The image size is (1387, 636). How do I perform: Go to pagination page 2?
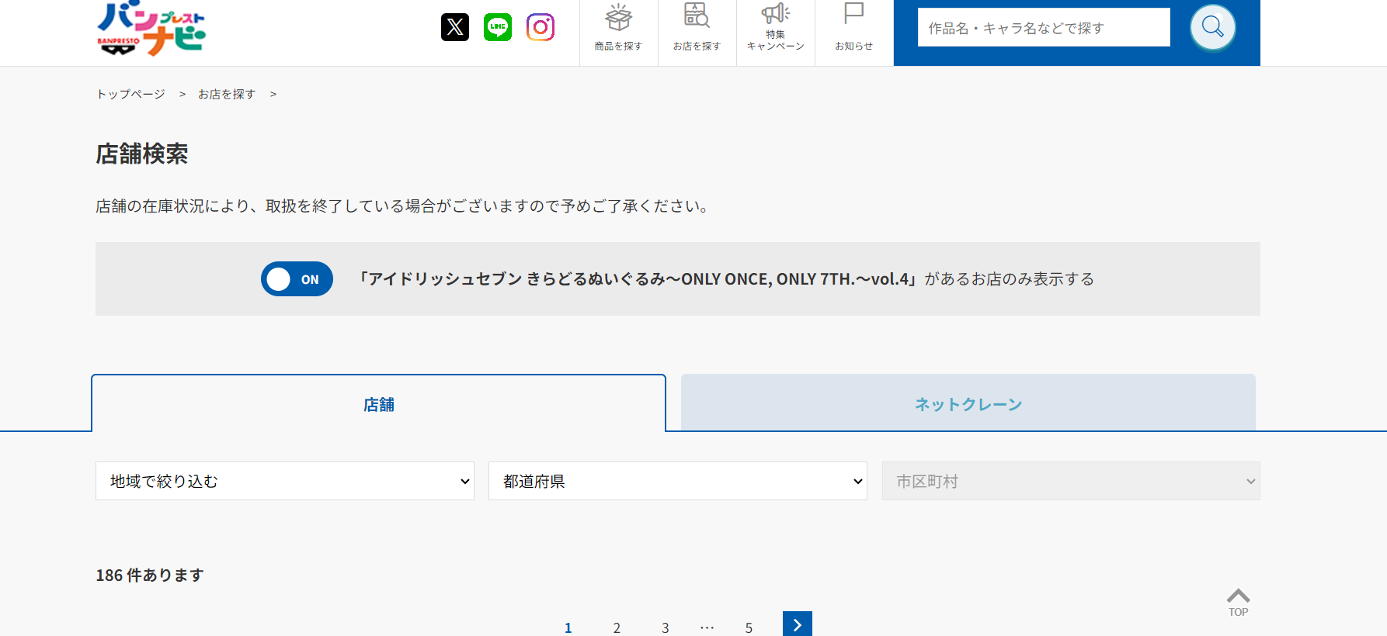pyautogui.click(x=617, y=627)
